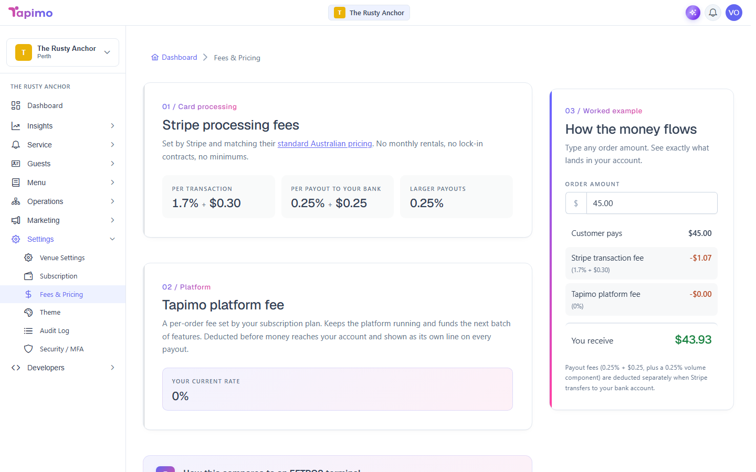Collapse the Settings submenu chevron

pyautogui.click(x=112, y=239)
